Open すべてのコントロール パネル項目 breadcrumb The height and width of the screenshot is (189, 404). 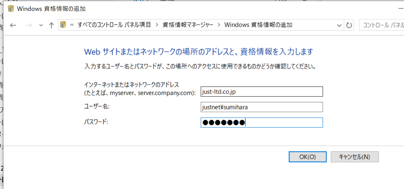[115, 25]
